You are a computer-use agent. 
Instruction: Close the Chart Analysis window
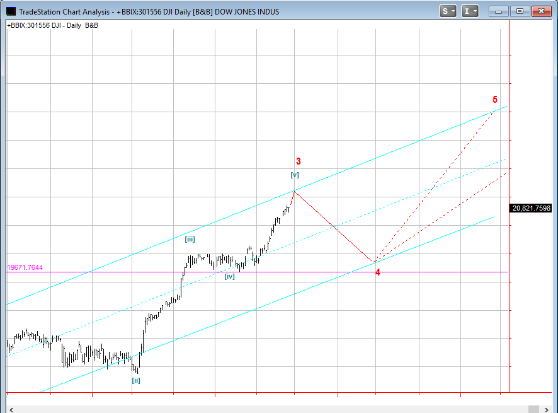[x=541, y=12]
